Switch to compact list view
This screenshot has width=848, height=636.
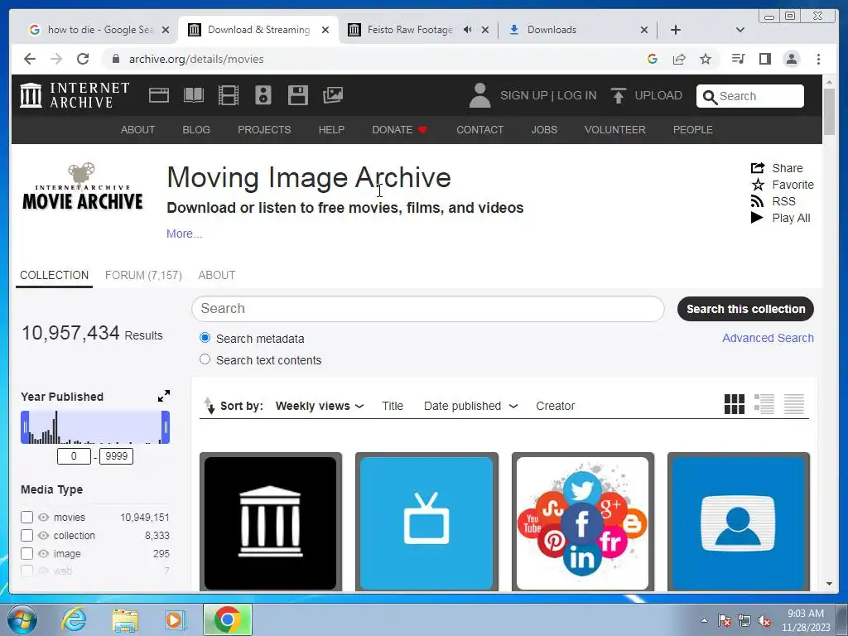(x=794, y=404)
